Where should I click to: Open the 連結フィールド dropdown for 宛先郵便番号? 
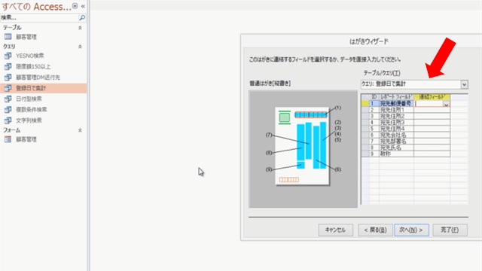click(446, 104)
